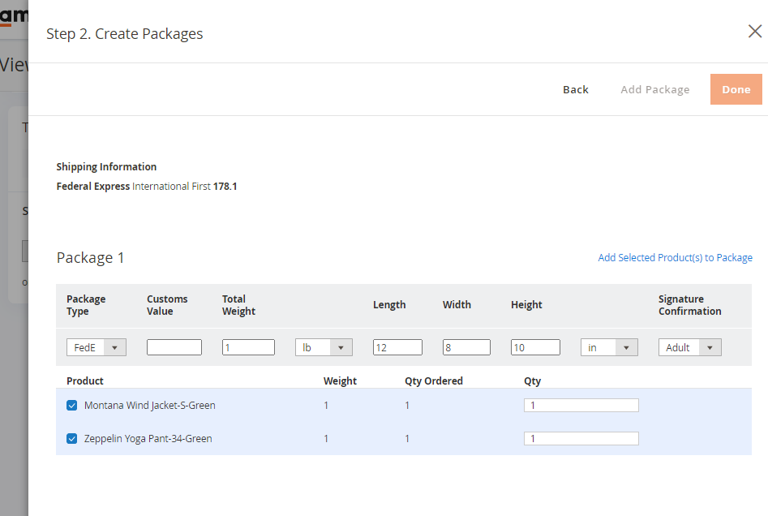Click the Magento logo in the top corner

12,14
